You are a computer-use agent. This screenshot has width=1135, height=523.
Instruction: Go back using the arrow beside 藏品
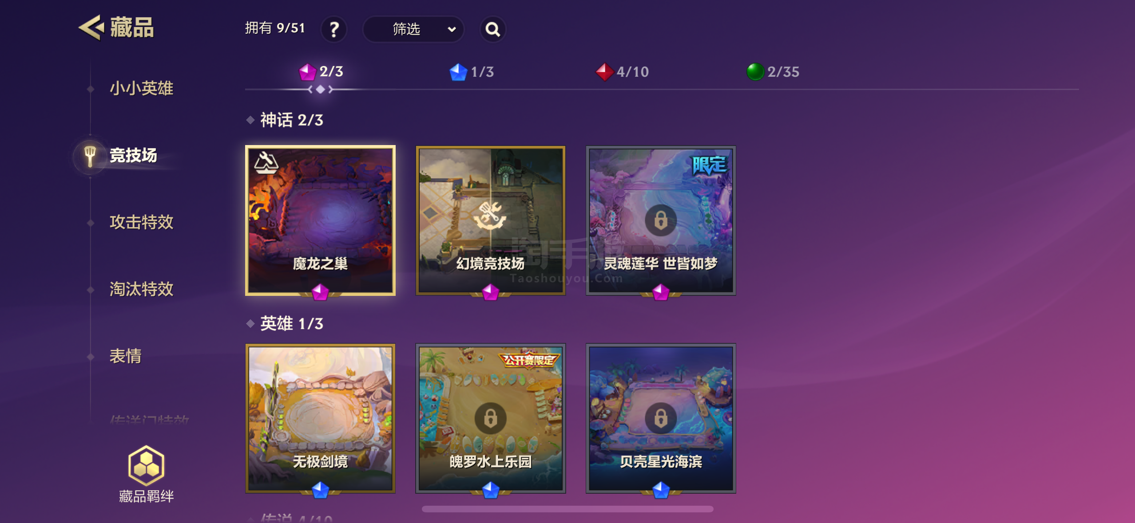point(91,28)
